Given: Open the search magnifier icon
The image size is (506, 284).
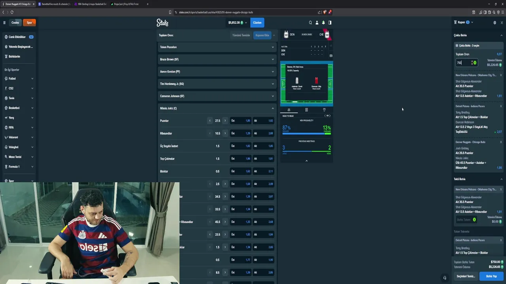Looking at the screenshot, I should (x=310, y=22).
